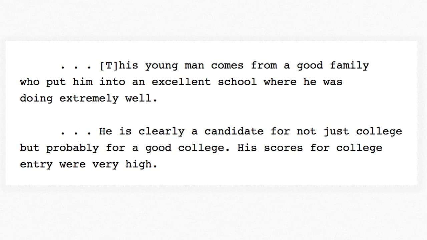Image resolution: width=427 pixels, height=240 pixels.
Task: Click the word "school" in the quote
Action: click(237, 82)
